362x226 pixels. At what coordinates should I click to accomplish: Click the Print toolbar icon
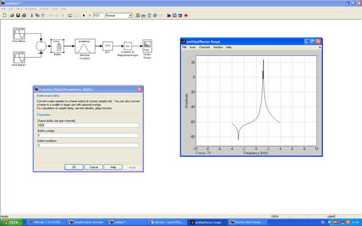click(x=24, y=15)
